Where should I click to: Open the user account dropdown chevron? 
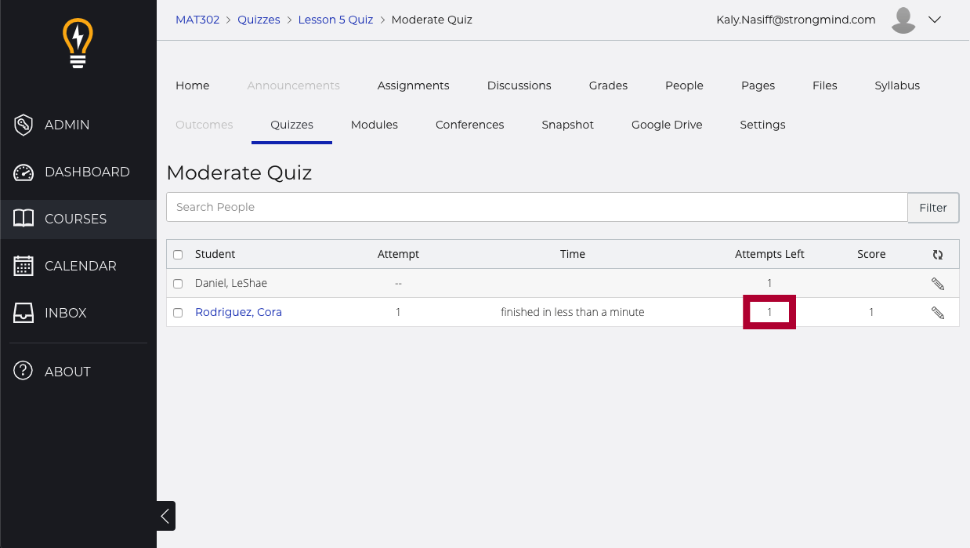[x=935, y=20]
